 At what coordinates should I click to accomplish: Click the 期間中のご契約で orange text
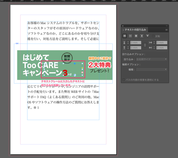tap(100, 58)
